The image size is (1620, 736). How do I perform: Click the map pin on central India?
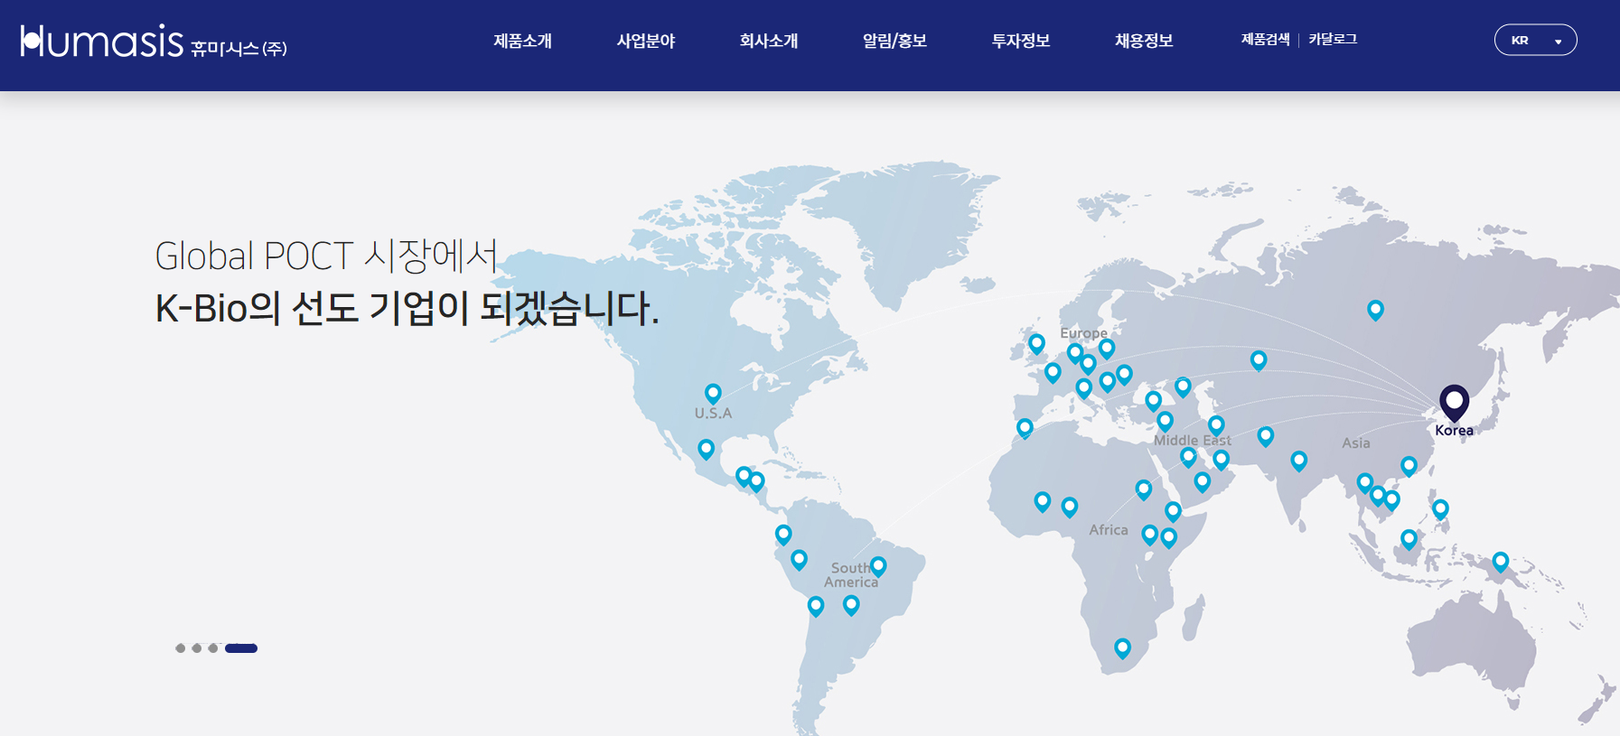point(1298,461)
